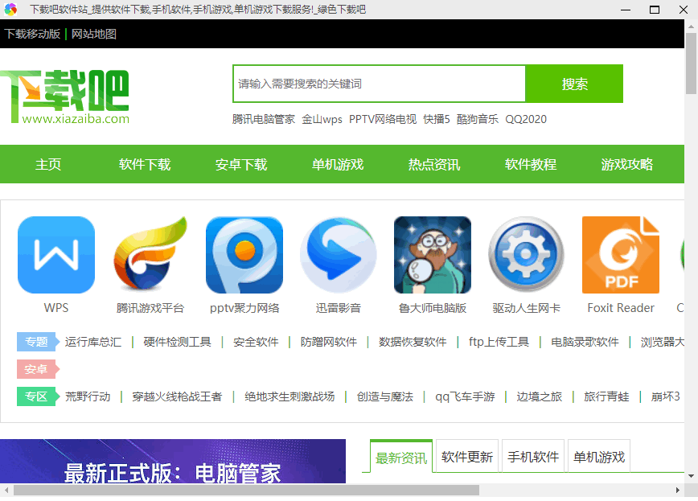This screenshot has height=501, width=698.
Task: Click the 下载吧 site logo
Action: tap(65, 97)
